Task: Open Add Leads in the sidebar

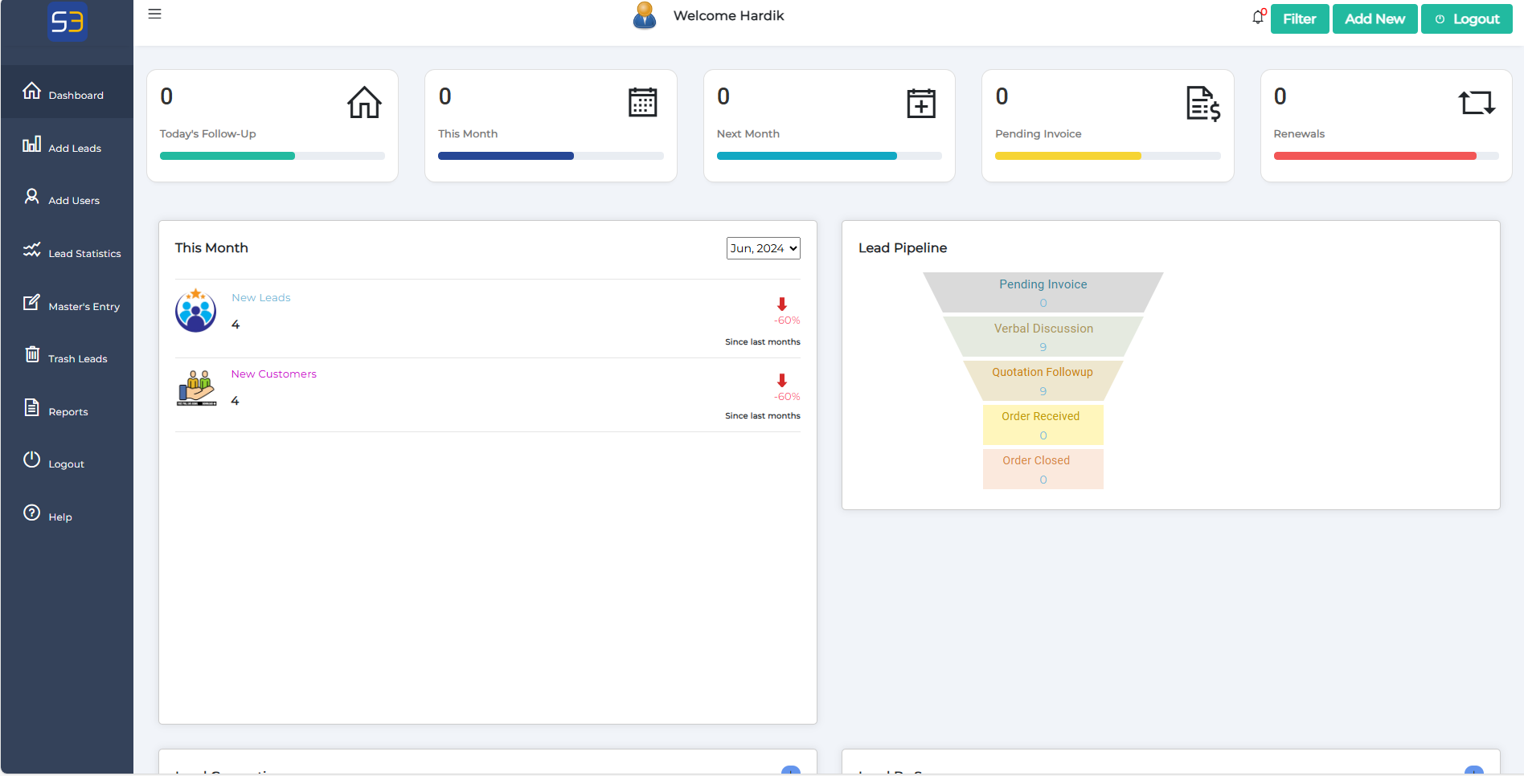Action: [x=74, y=148]
